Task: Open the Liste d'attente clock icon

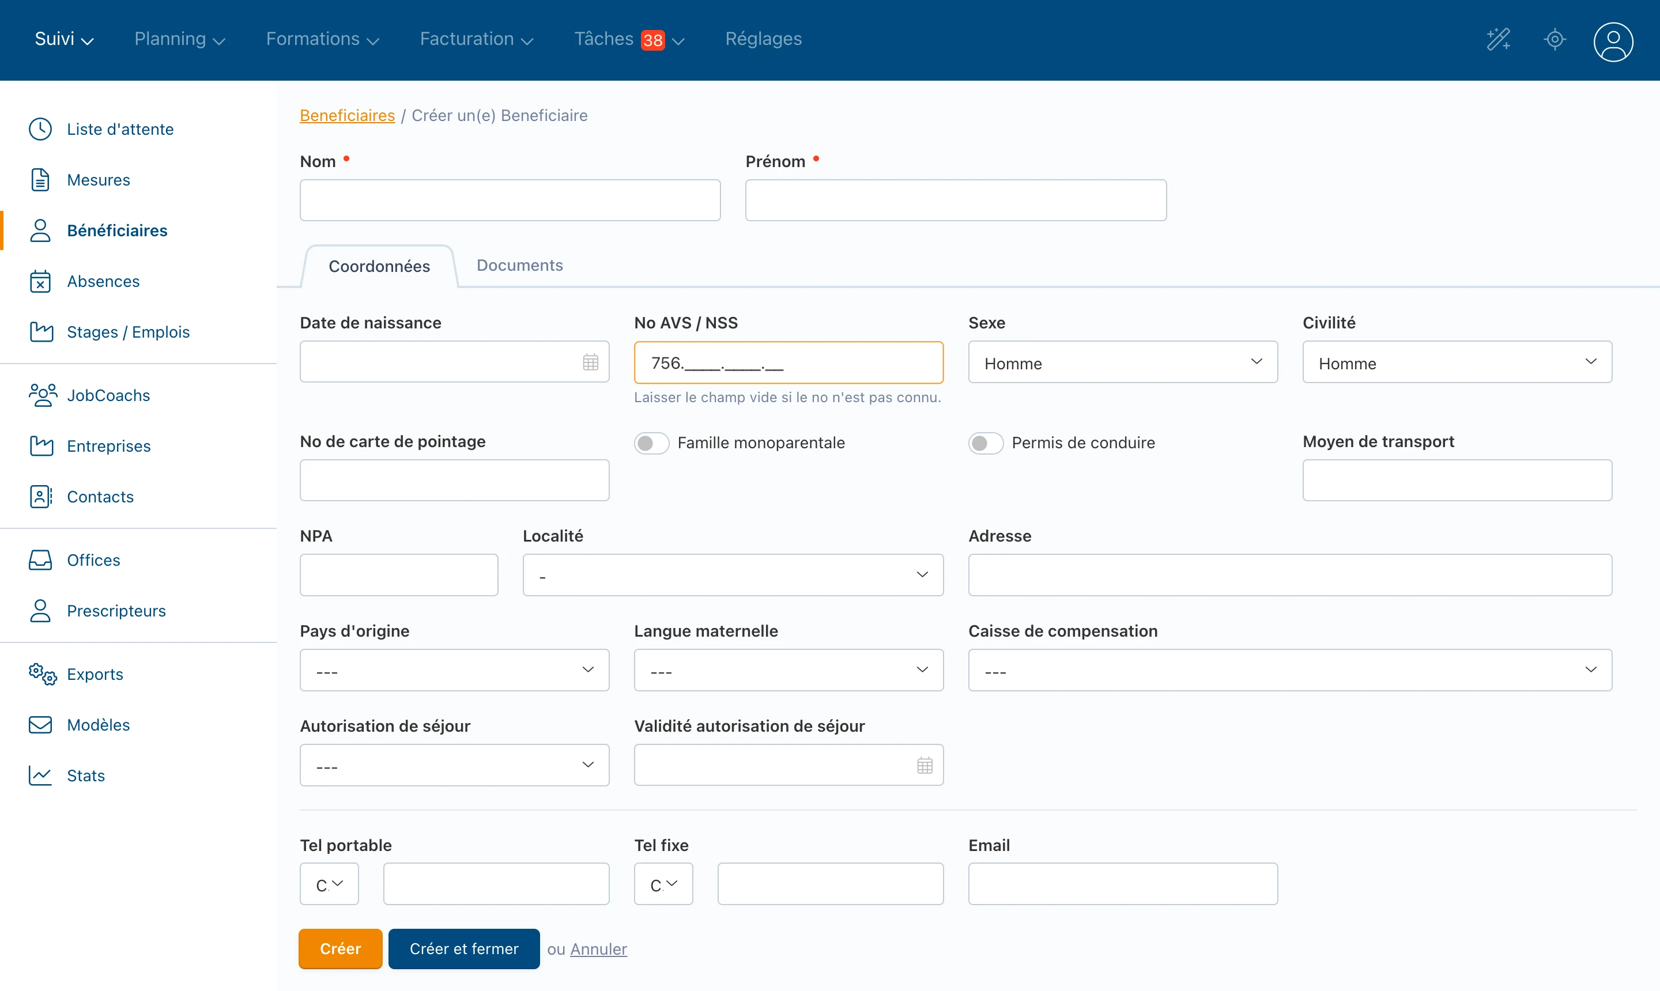Action: coord(40,129)
